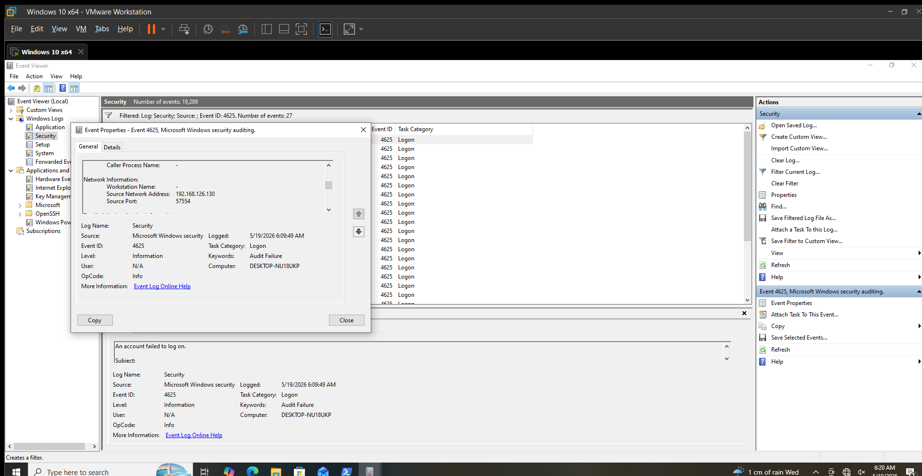Image resolution: width=922 pixels, height=476 pixels.
Task: Click the Back arrow in Event Viewer toolbar
Action: (11, 88)
